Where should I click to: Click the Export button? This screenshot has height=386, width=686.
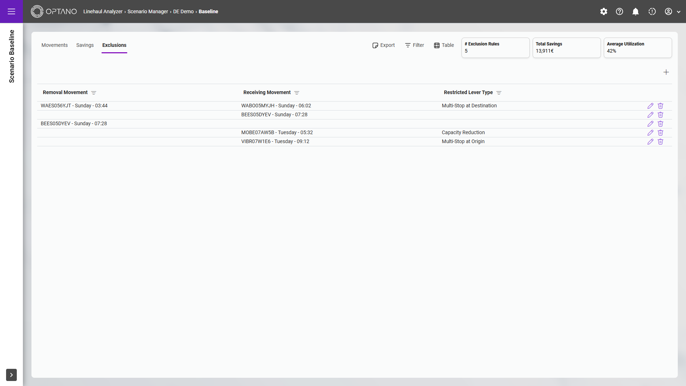click(x=383, y=45)
